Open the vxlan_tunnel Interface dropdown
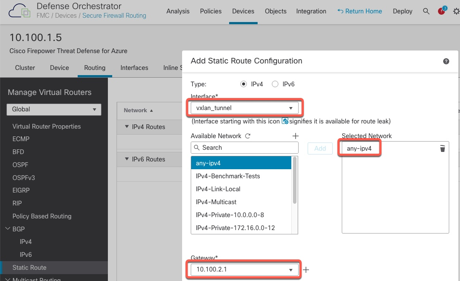This screenshot has width=460, height=281. click(244, 108)
